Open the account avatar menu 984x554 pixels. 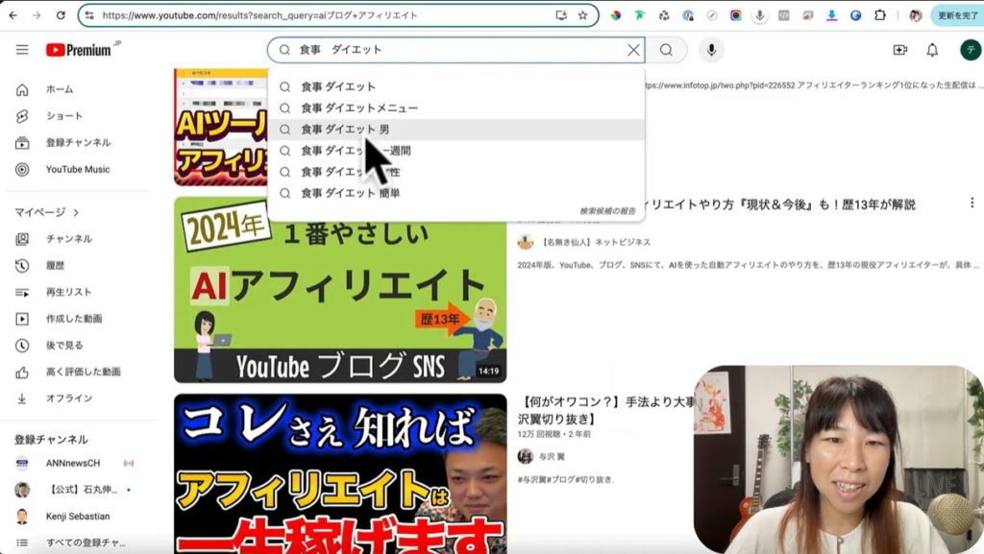970,50
